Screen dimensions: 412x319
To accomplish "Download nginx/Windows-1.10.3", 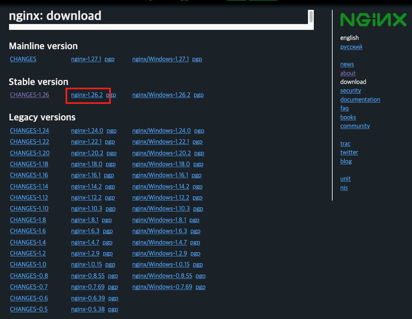I will pyautogui.click(x=161, y=208).
